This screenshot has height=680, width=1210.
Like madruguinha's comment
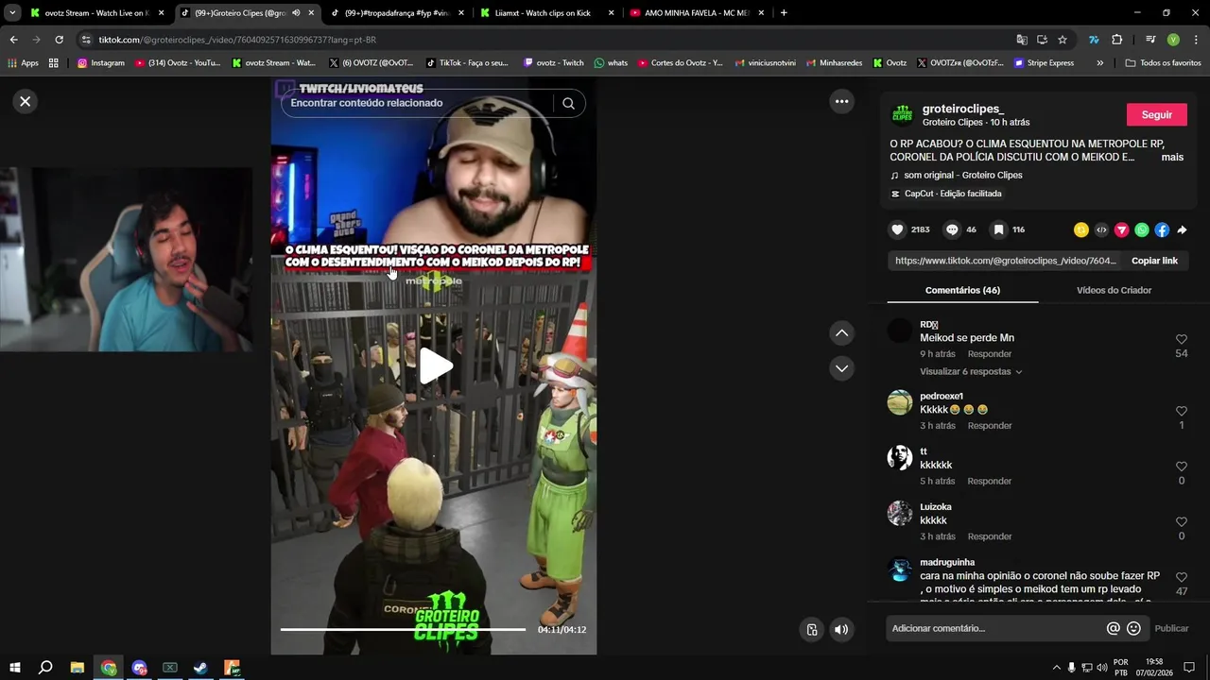tap(1181, 577)
